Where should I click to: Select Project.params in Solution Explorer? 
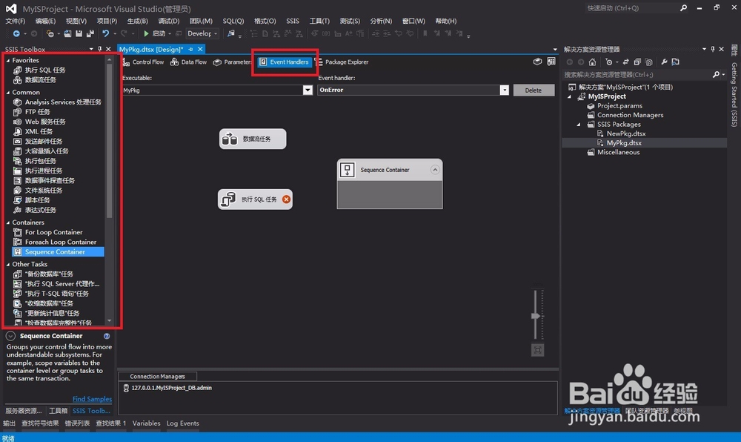[x=619, y=106]
